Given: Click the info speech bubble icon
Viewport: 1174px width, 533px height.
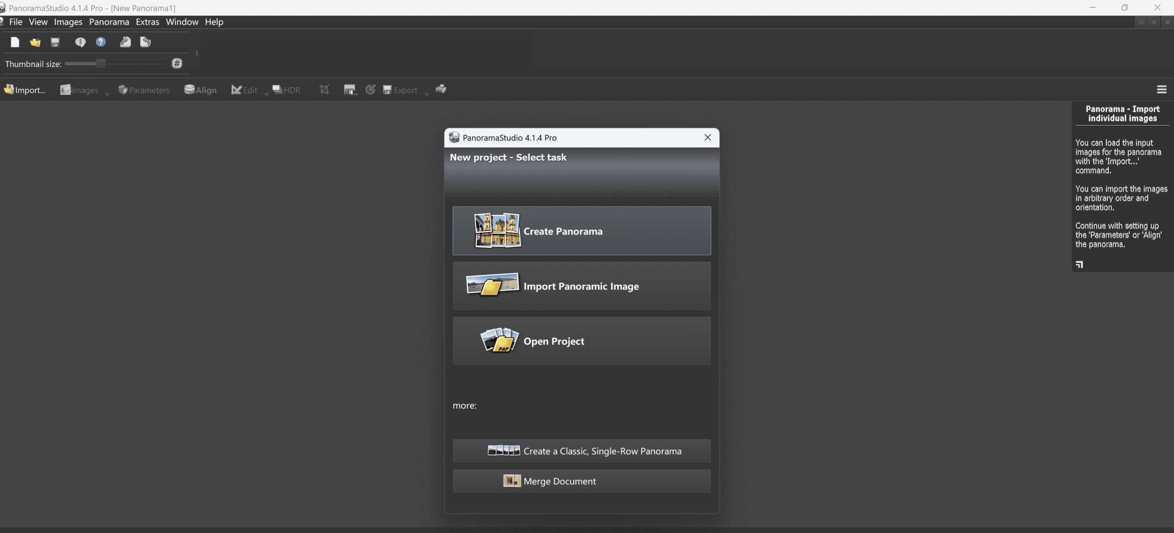Looking at the screenshot, I should click(x=80, y=43).
